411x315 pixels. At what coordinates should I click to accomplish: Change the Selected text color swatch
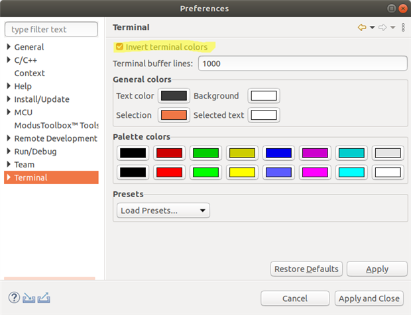(x=264, y=115)
